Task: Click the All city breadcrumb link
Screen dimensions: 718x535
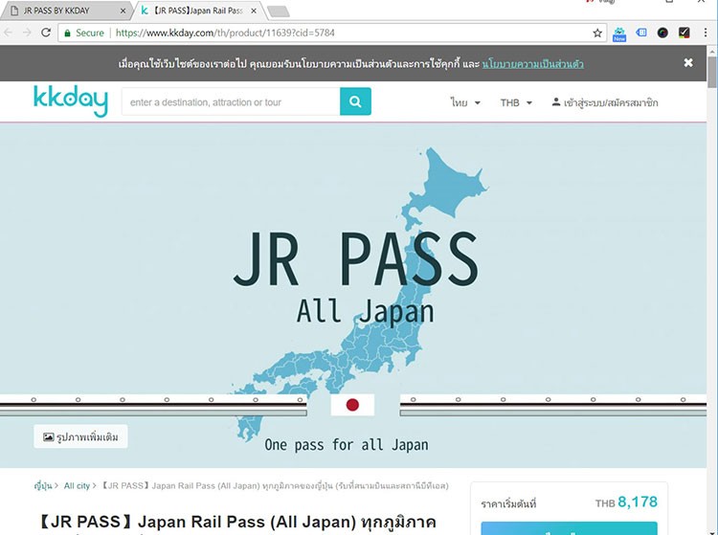Action: tap(77, 486)
